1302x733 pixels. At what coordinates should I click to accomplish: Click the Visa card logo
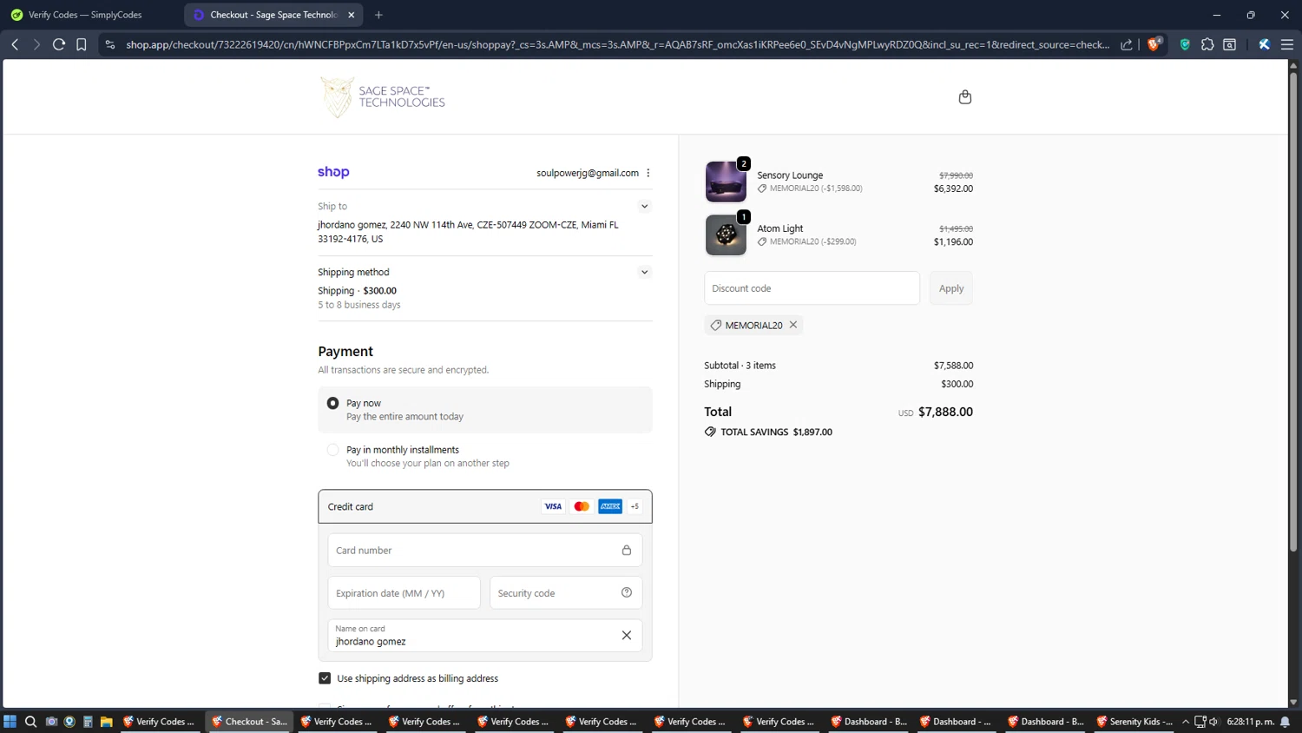[x=553, y=506]
